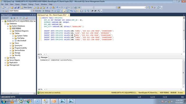Switch to the Messages tab
The width and height of the screenshot is (186, 104).
43,57
